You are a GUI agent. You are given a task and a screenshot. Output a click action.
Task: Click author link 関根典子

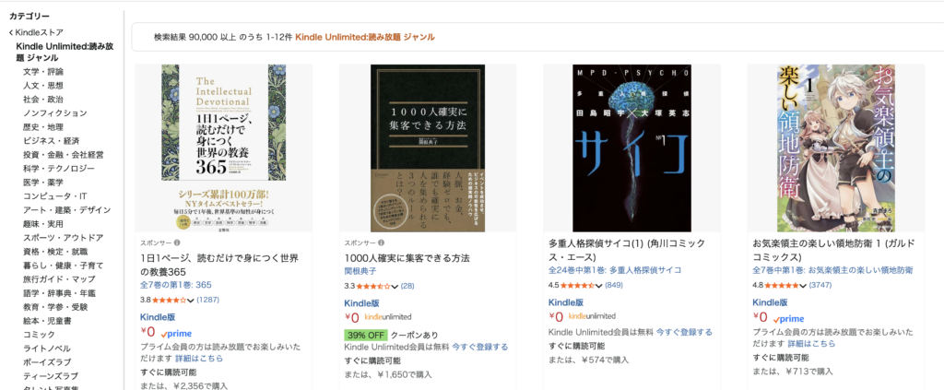pyautogui.click(x=360, y=272)
